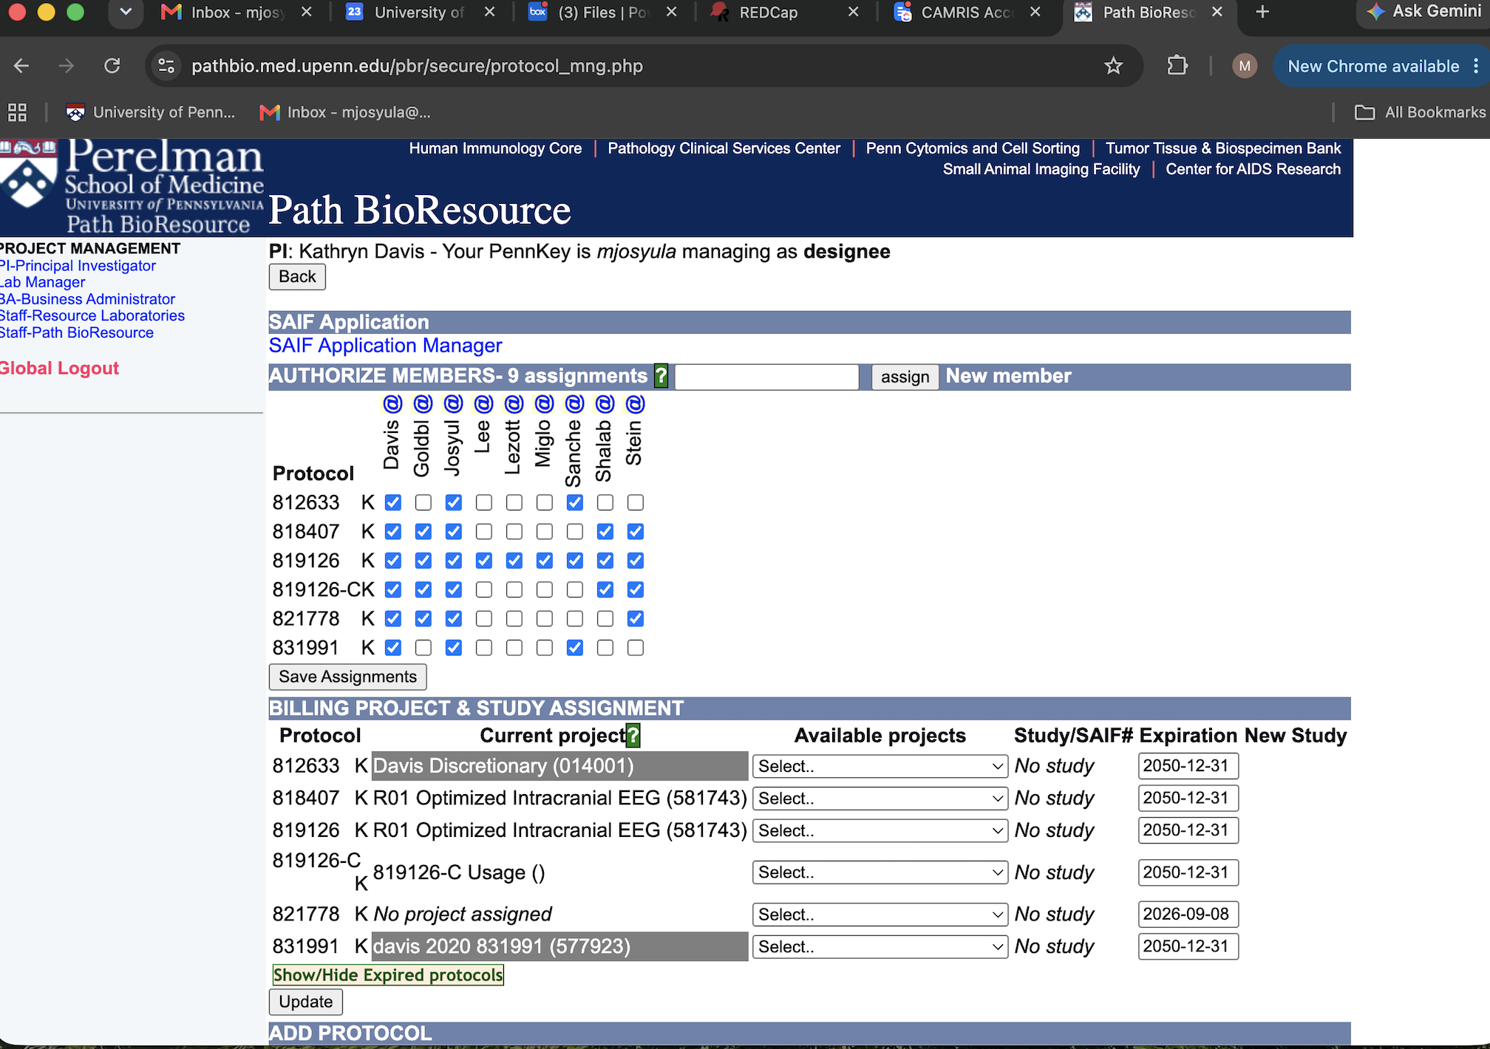The width and height of the screenshot is (1490, 1049).
Task: Click the new member name input field
Action: 767,377
